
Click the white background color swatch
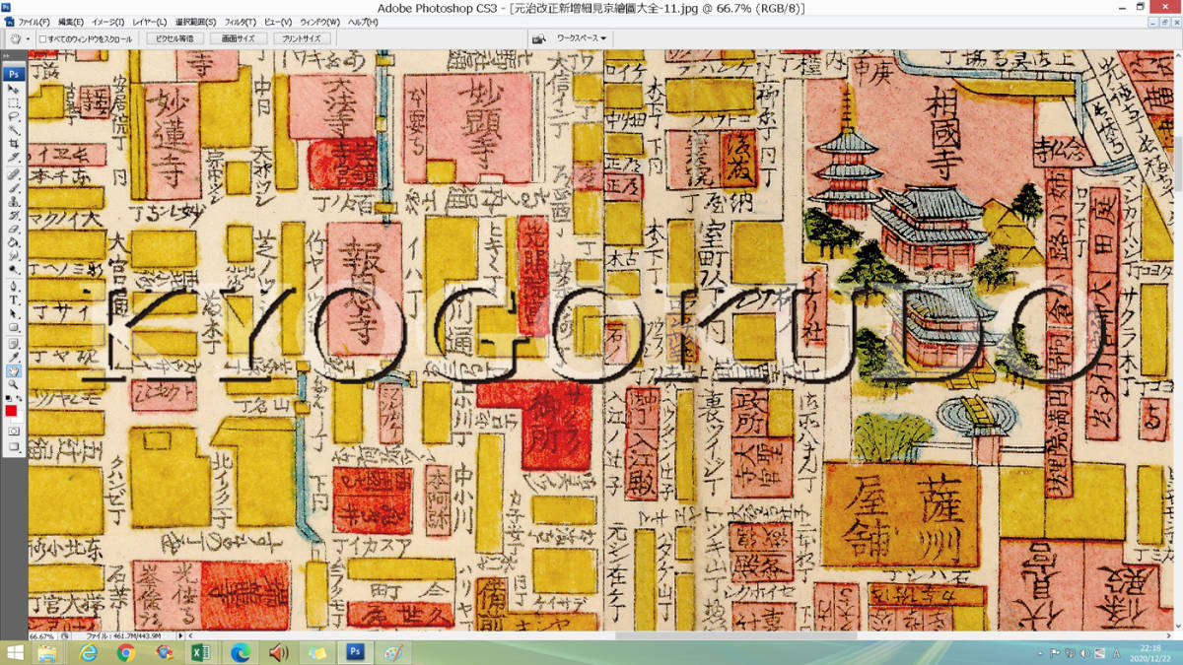tap(20, 421)
